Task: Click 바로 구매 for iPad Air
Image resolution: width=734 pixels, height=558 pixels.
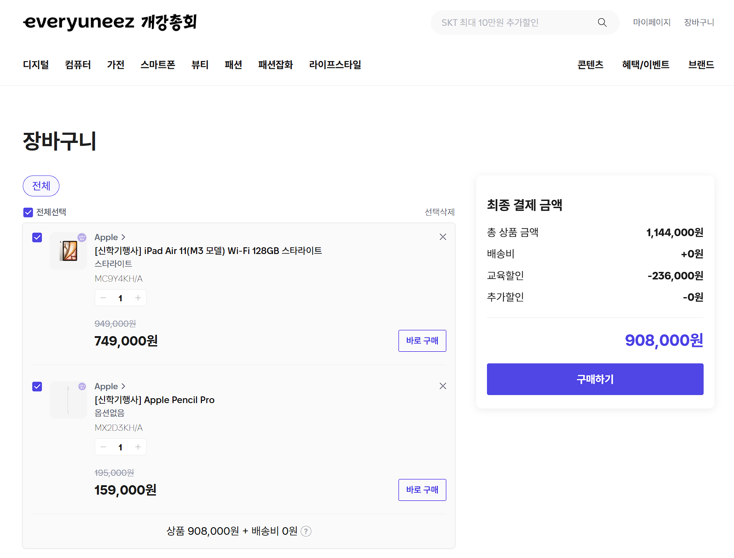Action: (422, 341)
